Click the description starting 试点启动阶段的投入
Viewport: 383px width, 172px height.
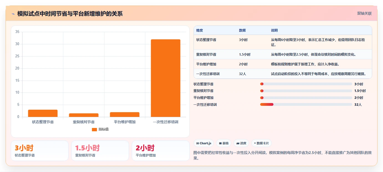point(318,74)
